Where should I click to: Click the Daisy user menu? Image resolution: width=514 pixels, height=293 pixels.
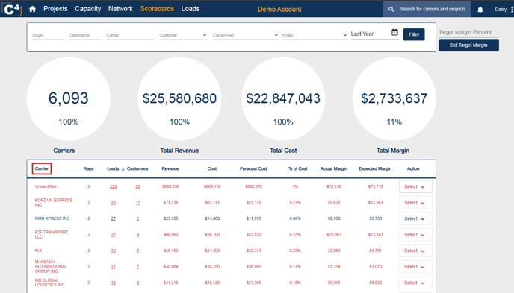click(501, 10)
